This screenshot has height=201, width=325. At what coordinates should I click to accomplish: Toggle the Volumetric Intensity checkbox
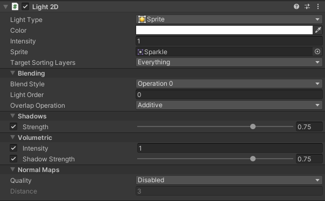click(13, 148)
